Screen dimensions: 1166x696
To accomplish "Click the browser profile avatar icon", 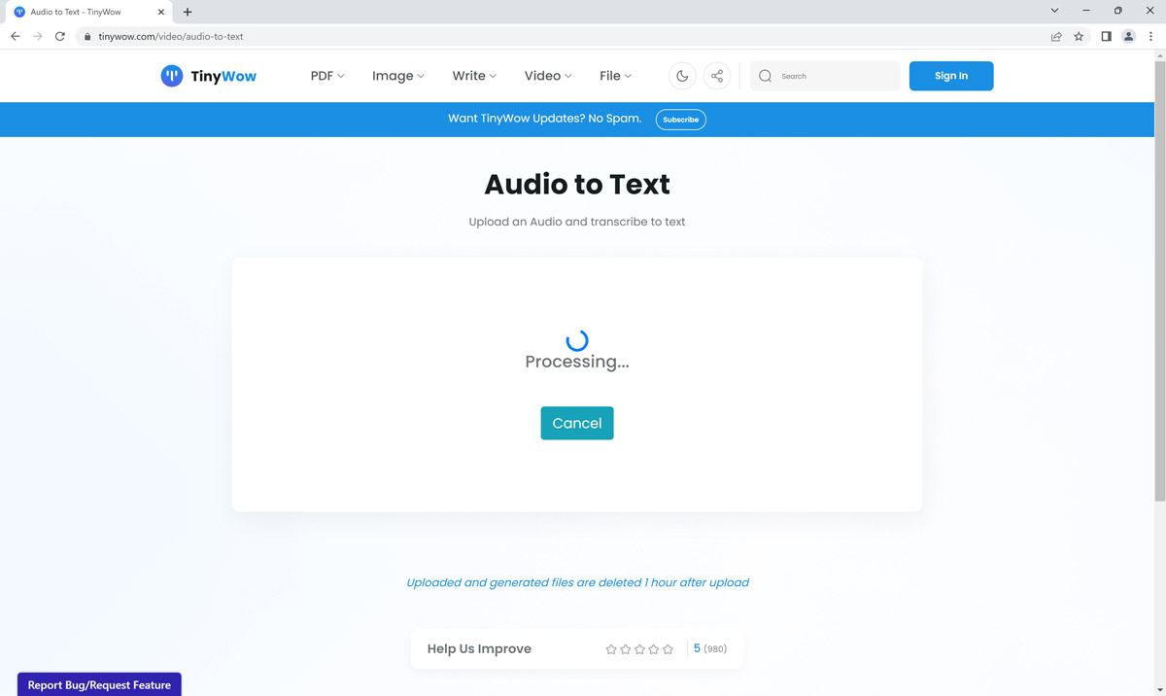I will pyautogui.click(x=1128, y=36).
